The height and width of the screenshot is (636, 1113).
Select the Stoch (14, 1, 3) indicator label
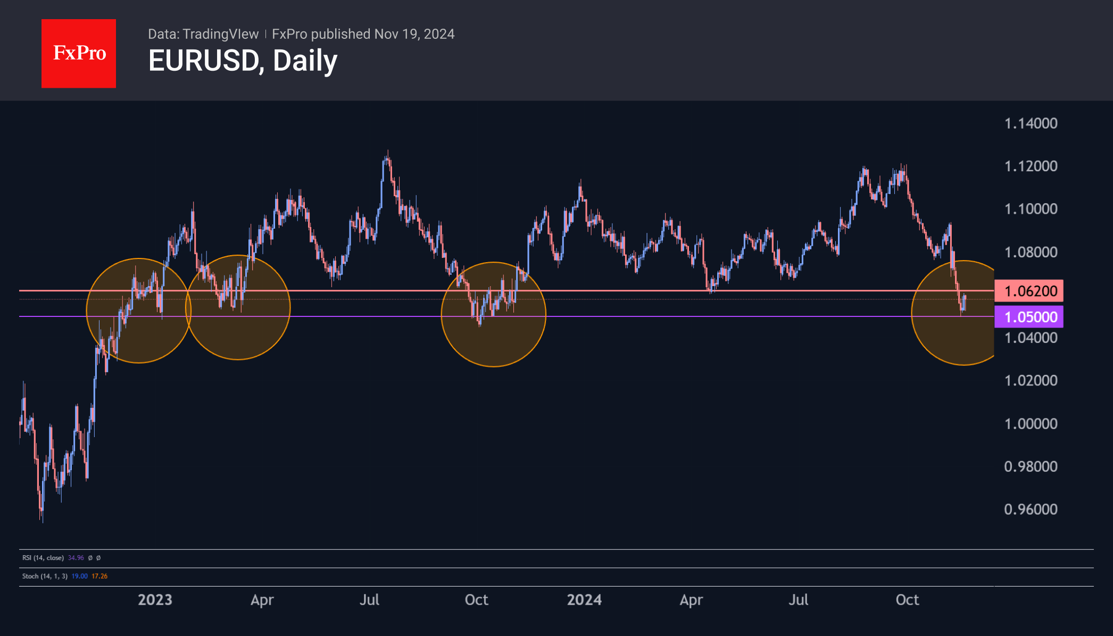point(45,576)
